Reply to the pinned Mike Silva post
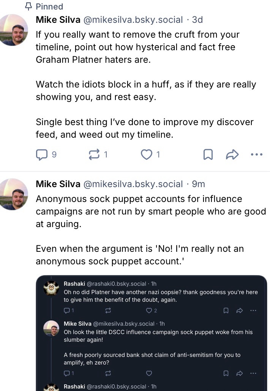The width and height of the screenshot is (270, 391). tap(41, 154)
